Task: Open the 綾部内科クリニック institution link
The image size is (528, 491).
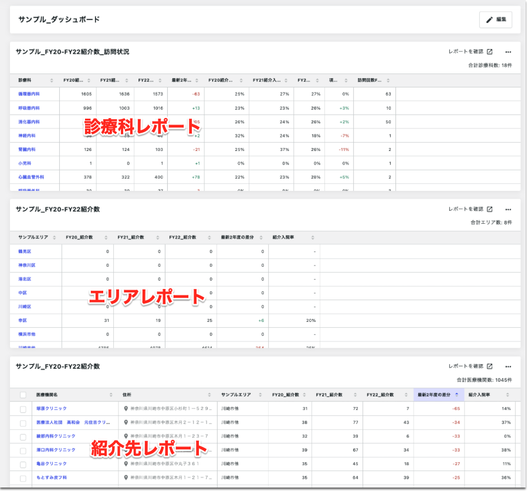Action: tap(56, 436)
